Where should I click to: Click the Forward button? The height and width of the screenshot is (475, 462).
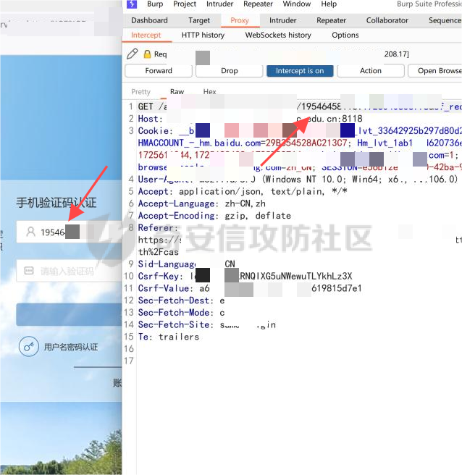click(x=159, y=71)
